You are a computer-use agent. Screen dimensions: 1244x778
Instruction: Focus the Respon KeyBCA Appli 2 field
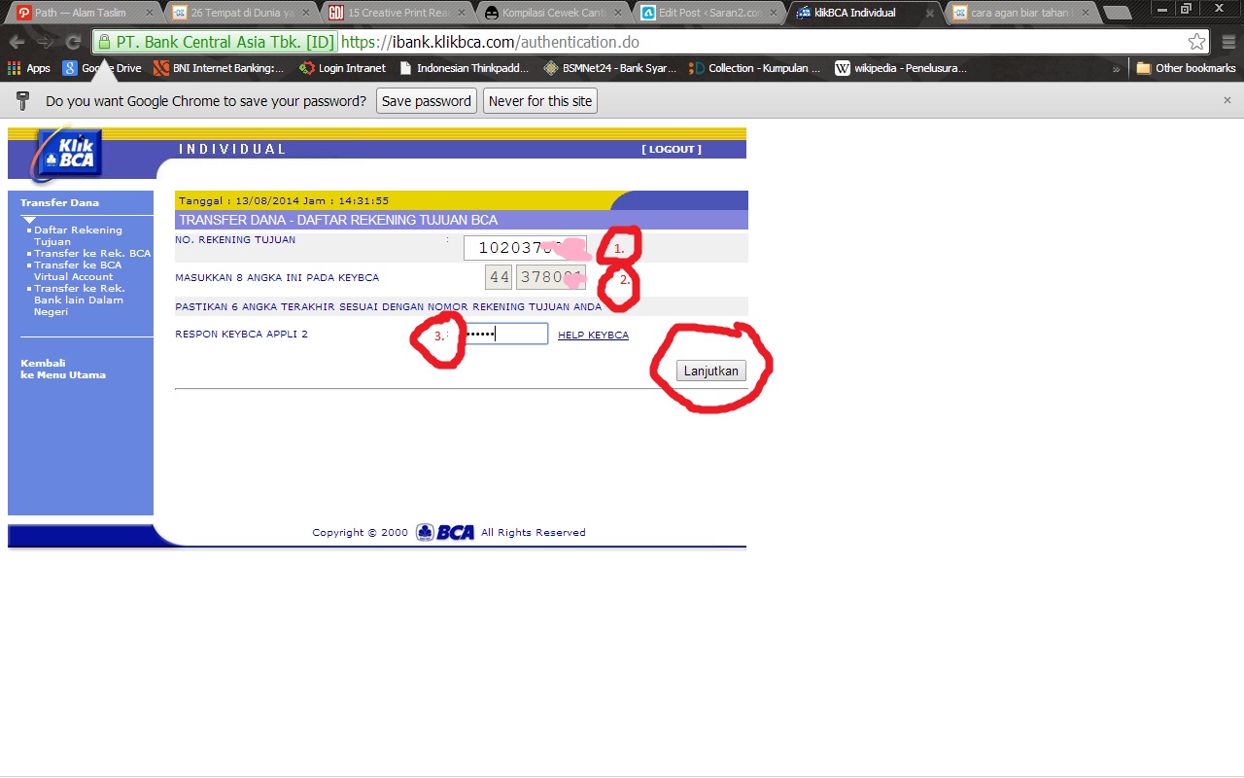click(504, 334)
